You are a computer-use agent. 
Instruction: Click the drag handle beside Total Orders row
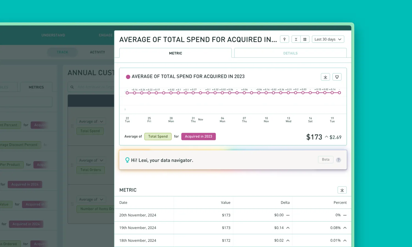pos(72,165)
